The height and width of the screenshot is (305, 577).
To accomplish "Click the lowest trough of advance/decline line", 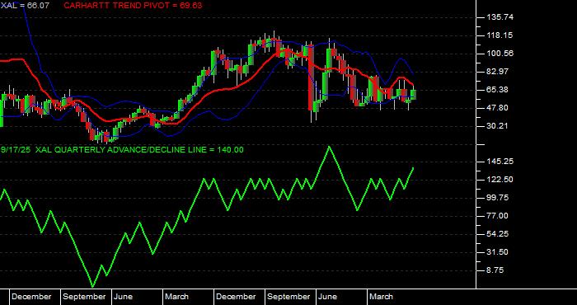I will pos(92,286).
